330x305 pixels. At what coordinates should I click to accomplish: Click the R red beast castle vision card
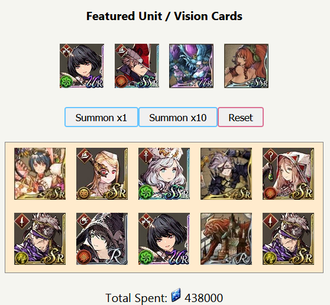coord(227,239)
